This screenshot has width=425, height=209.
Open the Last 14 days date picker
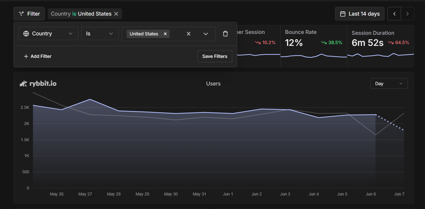360,14
